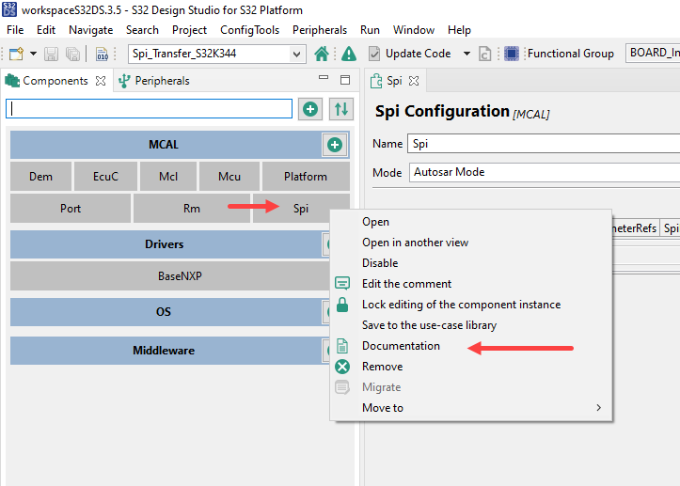The height and width of the screenshot is (486, 680).
Task: Open the Update Code dropdown arrow
Action: tap(467, 54)
